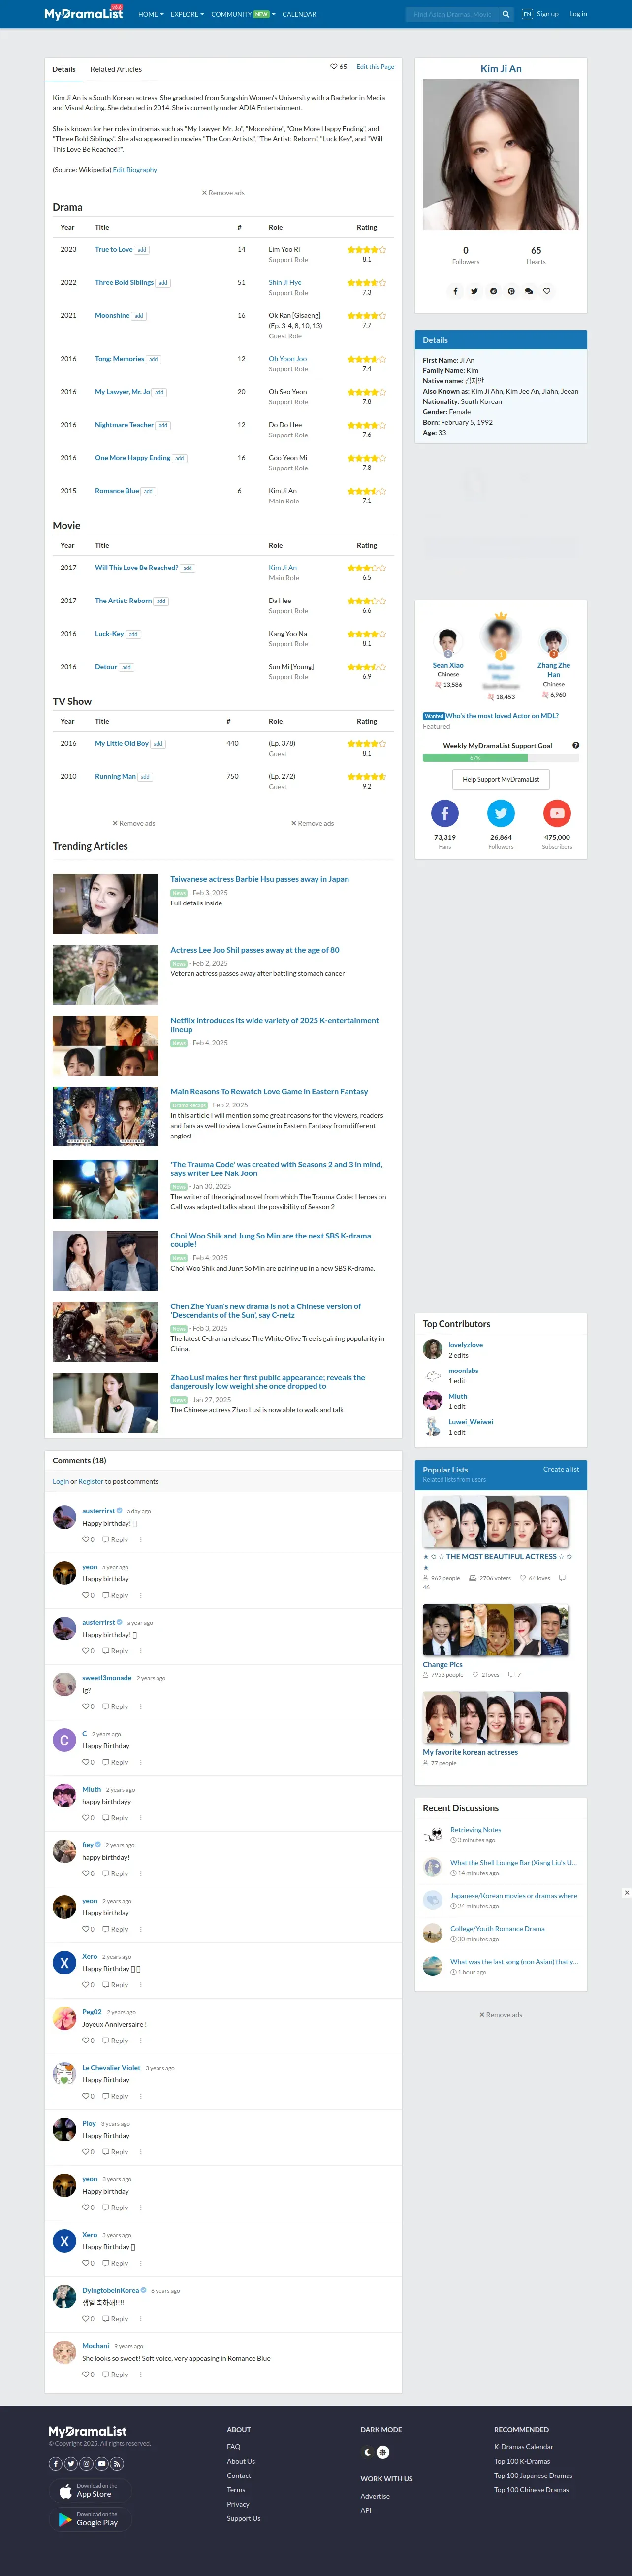The width and height of the screenshot is (632, 2576).
Task: Open Zhang Zhe Han's actor link
Action: tap(553, 670)
